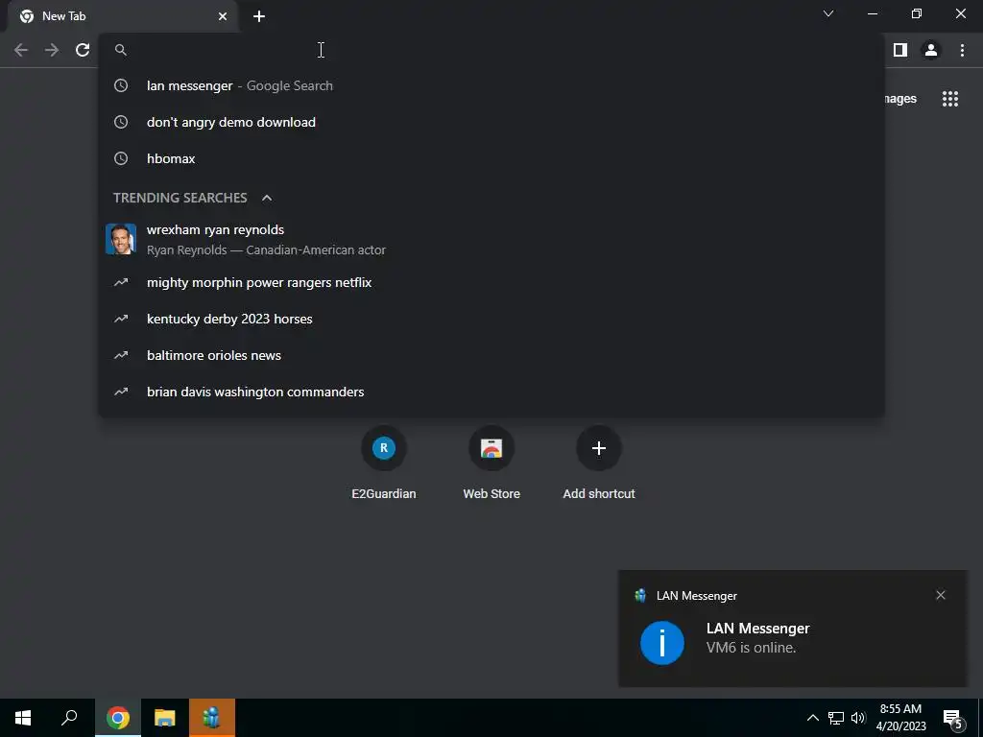Click the blue info icon in notification
This screenshot has height=737, width=983.
click(x=662, y=643)
